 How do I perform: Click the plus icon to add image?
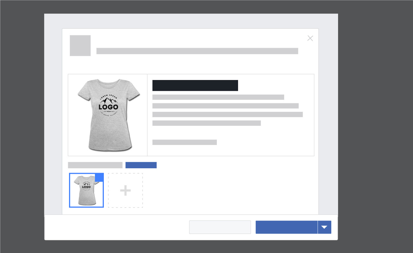[125, 190]
